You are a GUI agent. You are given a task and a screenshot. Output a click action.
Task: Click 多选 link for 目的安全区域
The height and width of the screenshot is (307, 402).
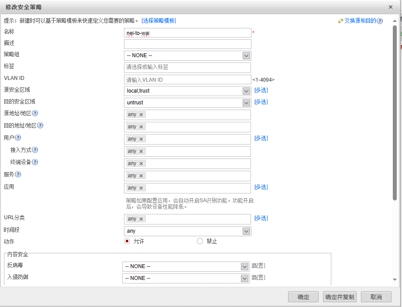click(261, 102)
